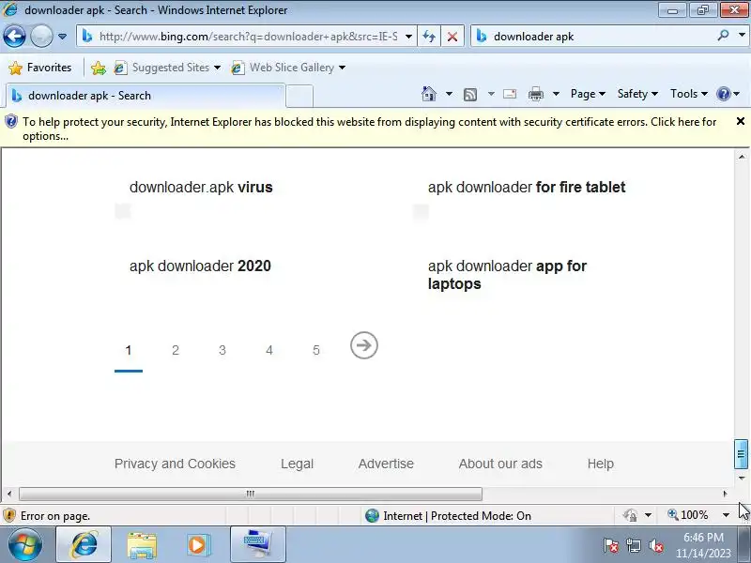751x563 pixels.
Task: Click the Print icon
Action: coord(535,94)
